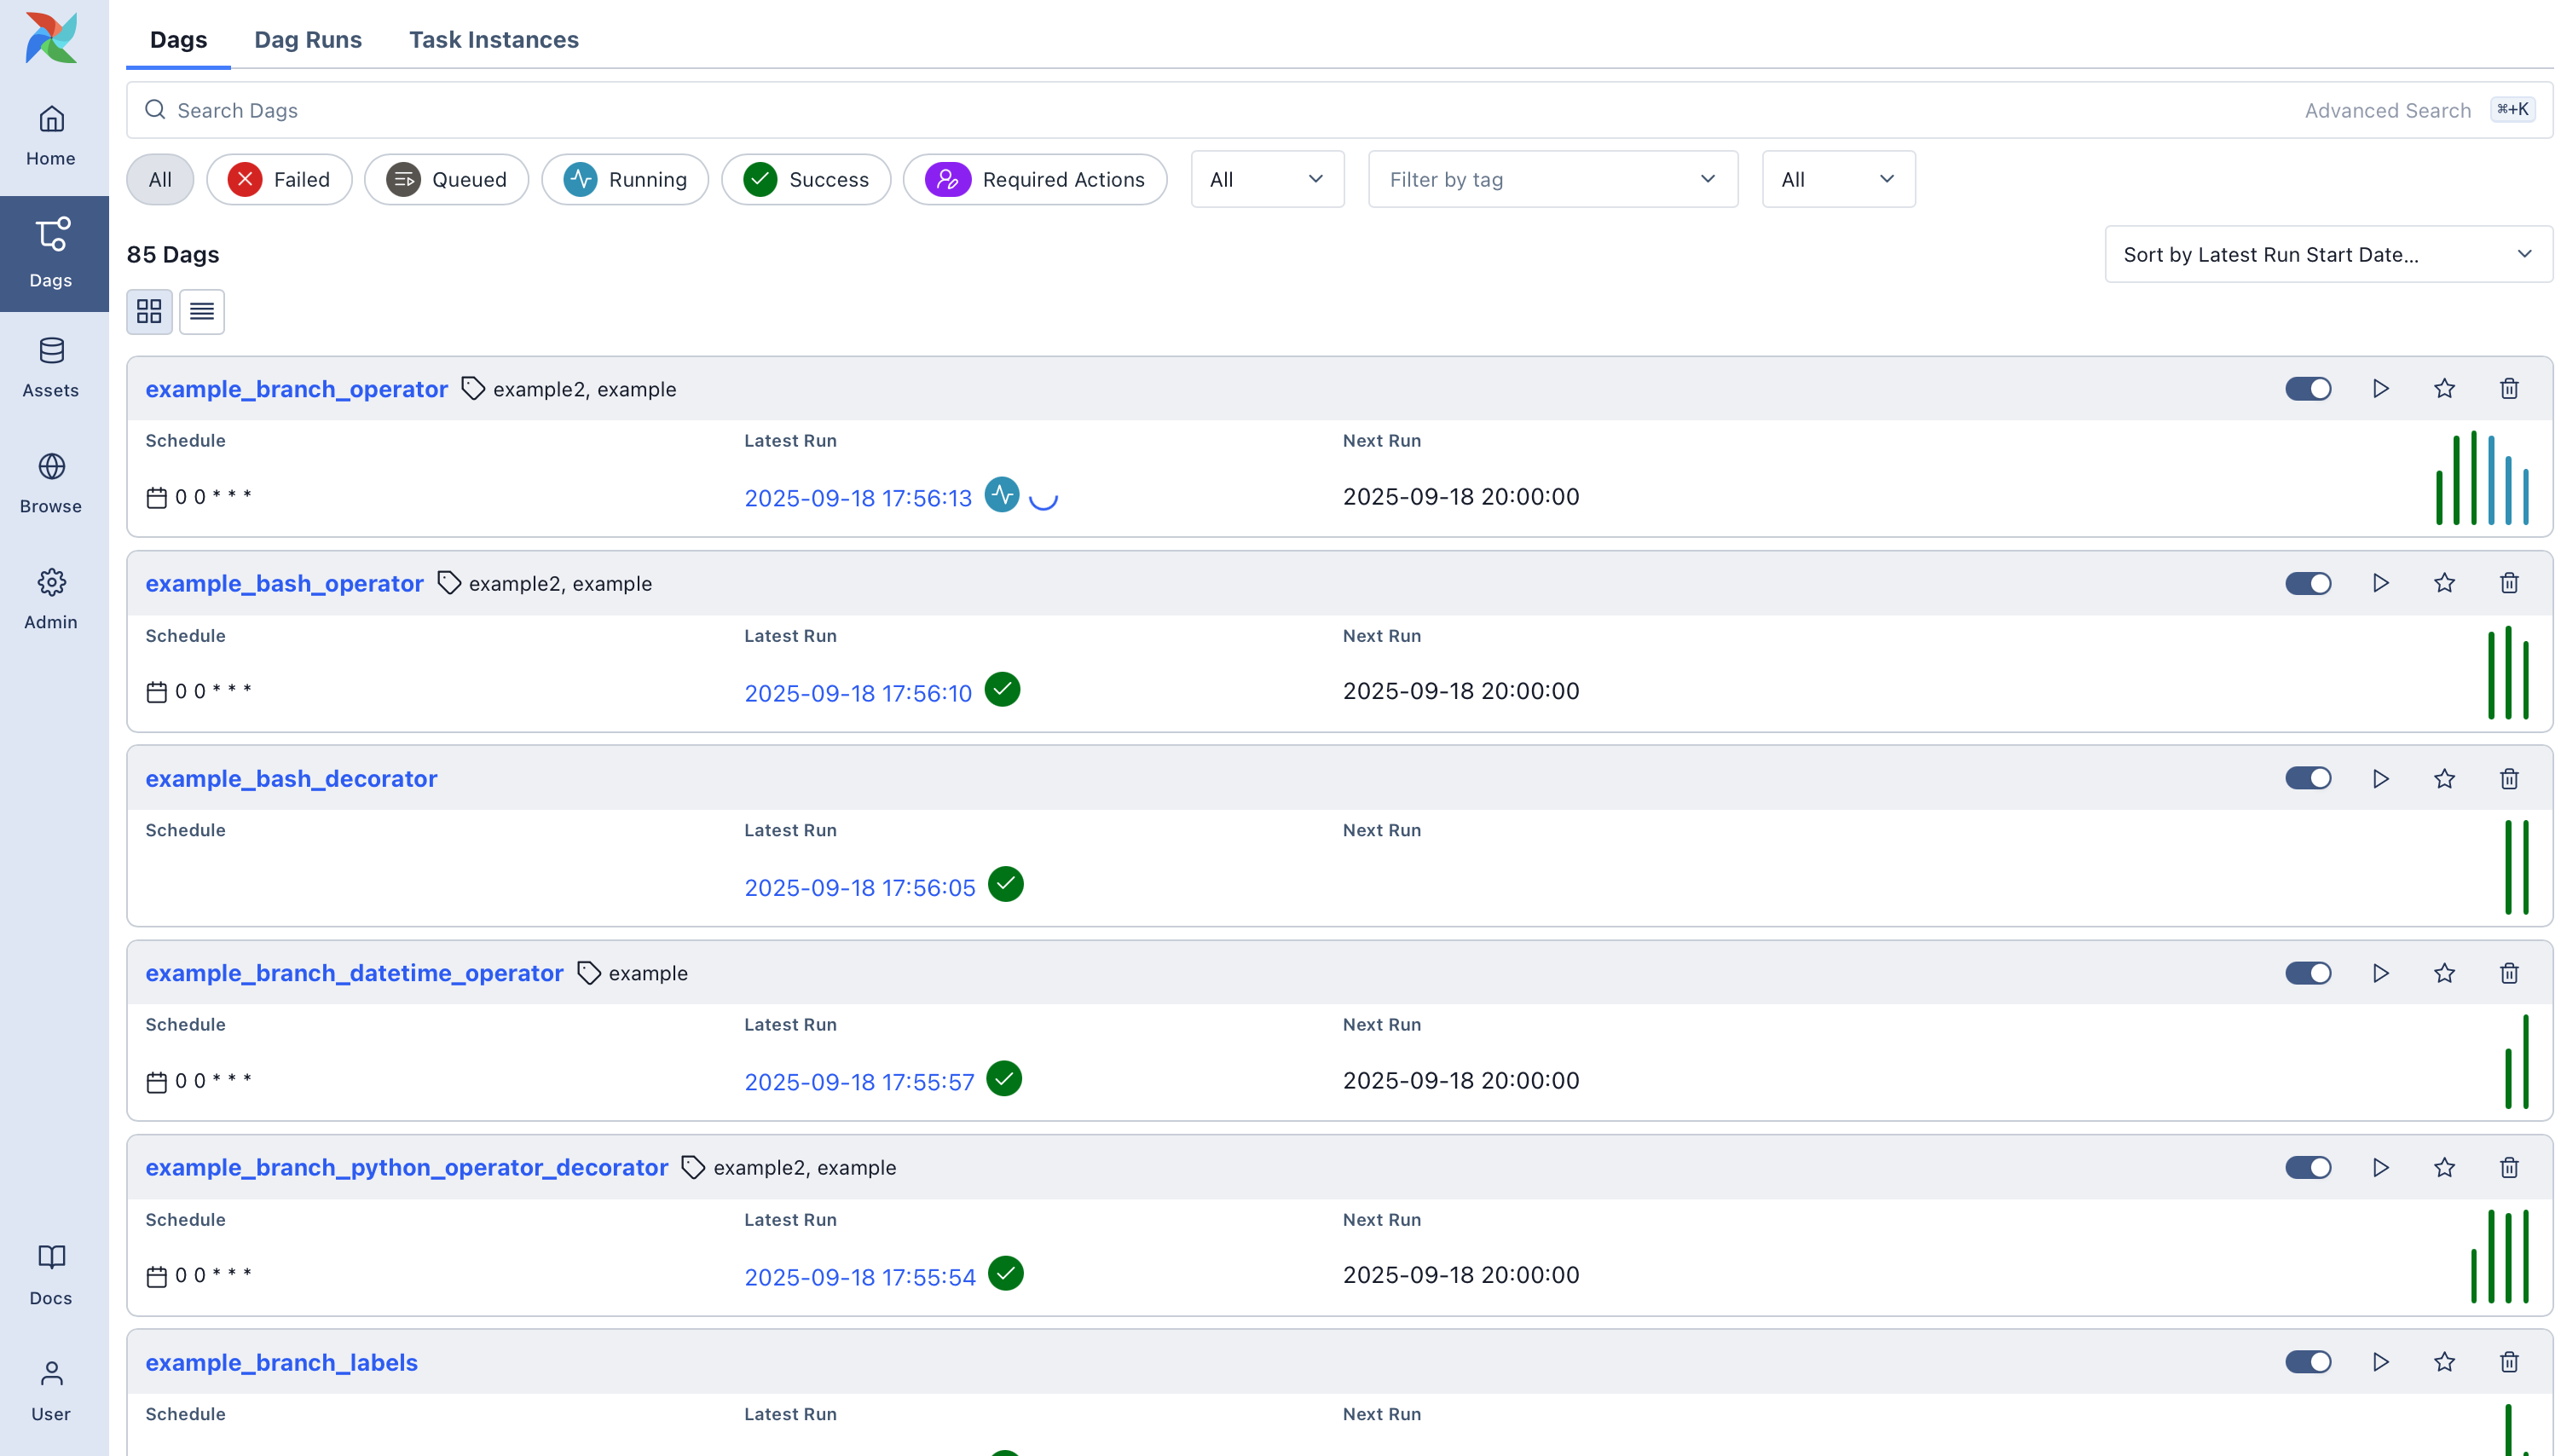The height and width of the screenshot is (1456, 2561).
Task: Delete the example_bash_decorator DAG
Action: coord(2508,778)
